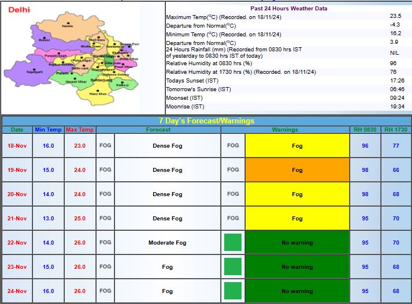Click the Safdarjung station on the map
The width and height of the screenshot is (412, 304).
(101, 80)
